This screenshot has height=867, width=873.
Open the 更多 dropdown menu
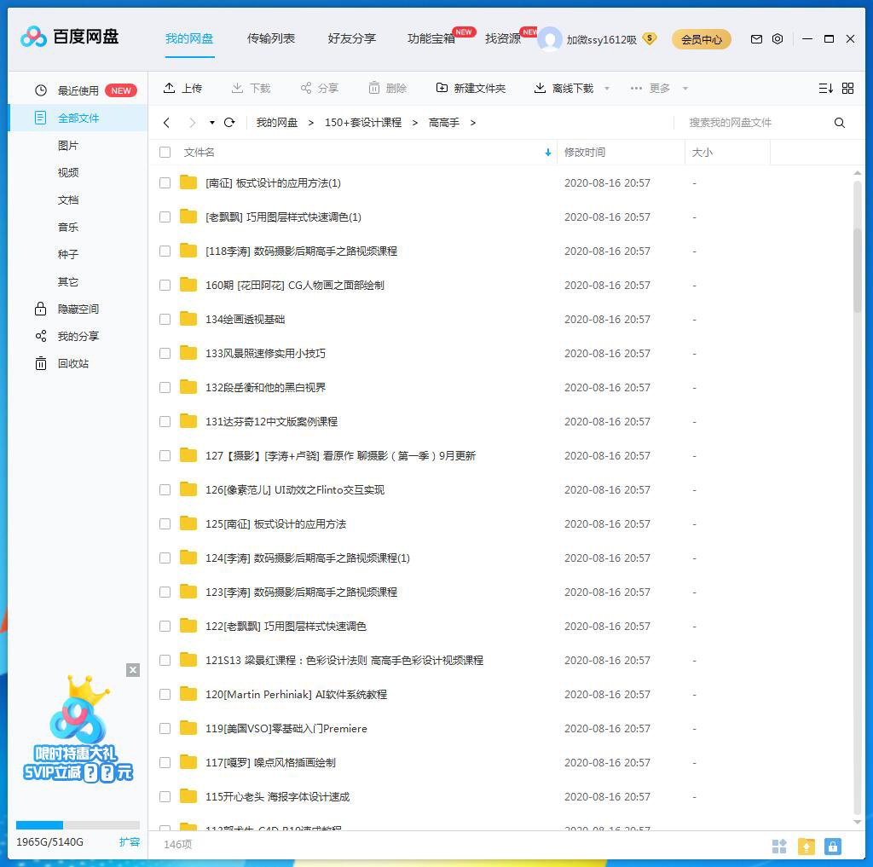[658, 88]
